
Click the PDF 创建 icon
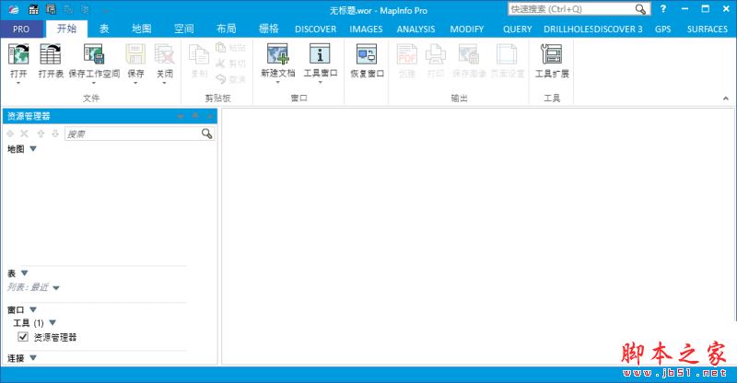[x=407, y=54]
